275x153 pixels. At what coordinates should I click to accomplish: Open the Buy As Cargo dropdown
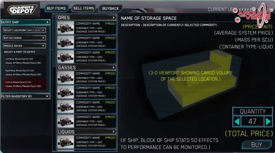24,38
